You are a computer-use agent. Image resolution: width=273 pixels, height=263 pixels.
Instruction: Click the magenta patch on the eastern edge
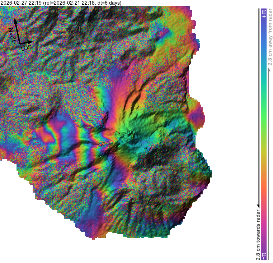(x=197, y=116)
